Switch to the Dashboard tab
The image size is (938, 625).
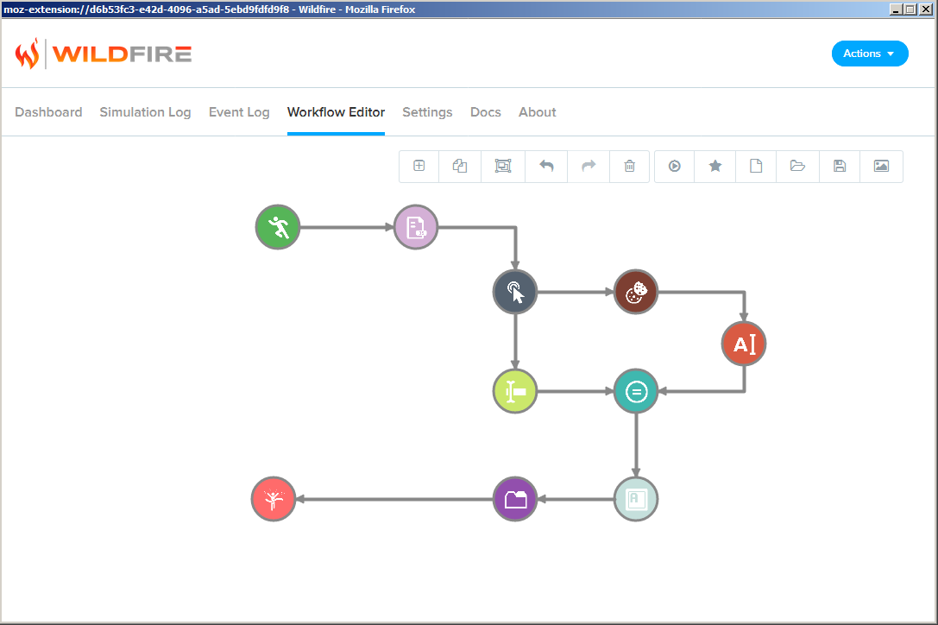48,112
